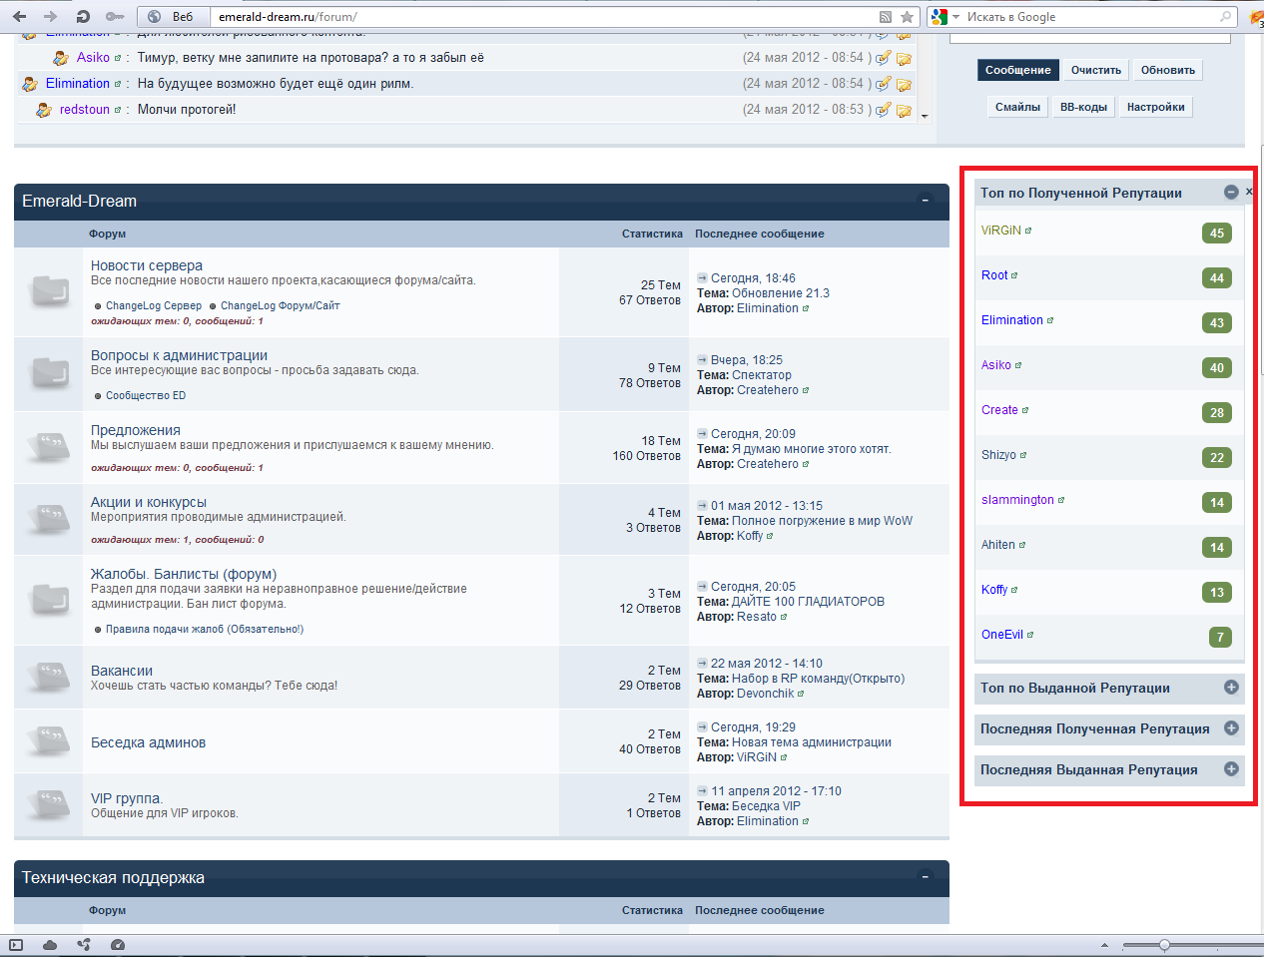The height and width of the screenshot is (957, 1264).
Task: Collapse the Техническая поддержка category
Action: click(926, 878)
